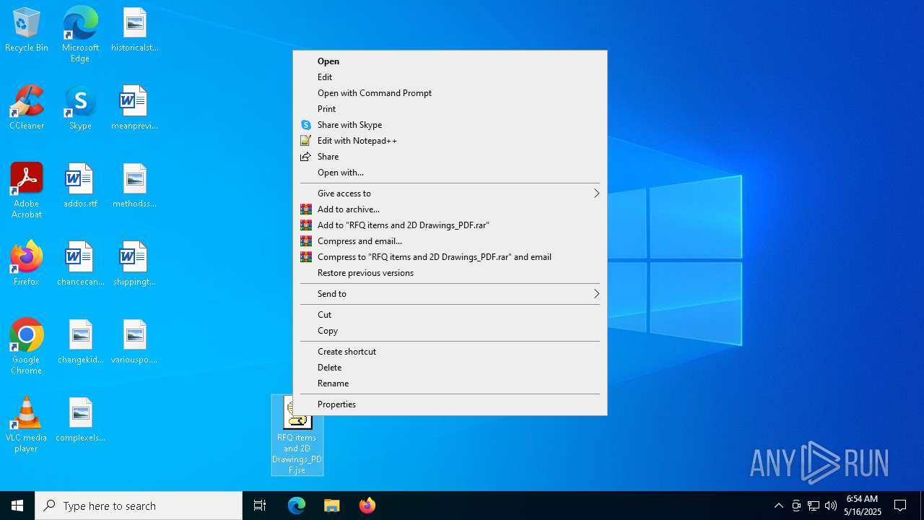Choose Edit in the context menu
The image size is (924, 520).
click(x=450, y=77)
